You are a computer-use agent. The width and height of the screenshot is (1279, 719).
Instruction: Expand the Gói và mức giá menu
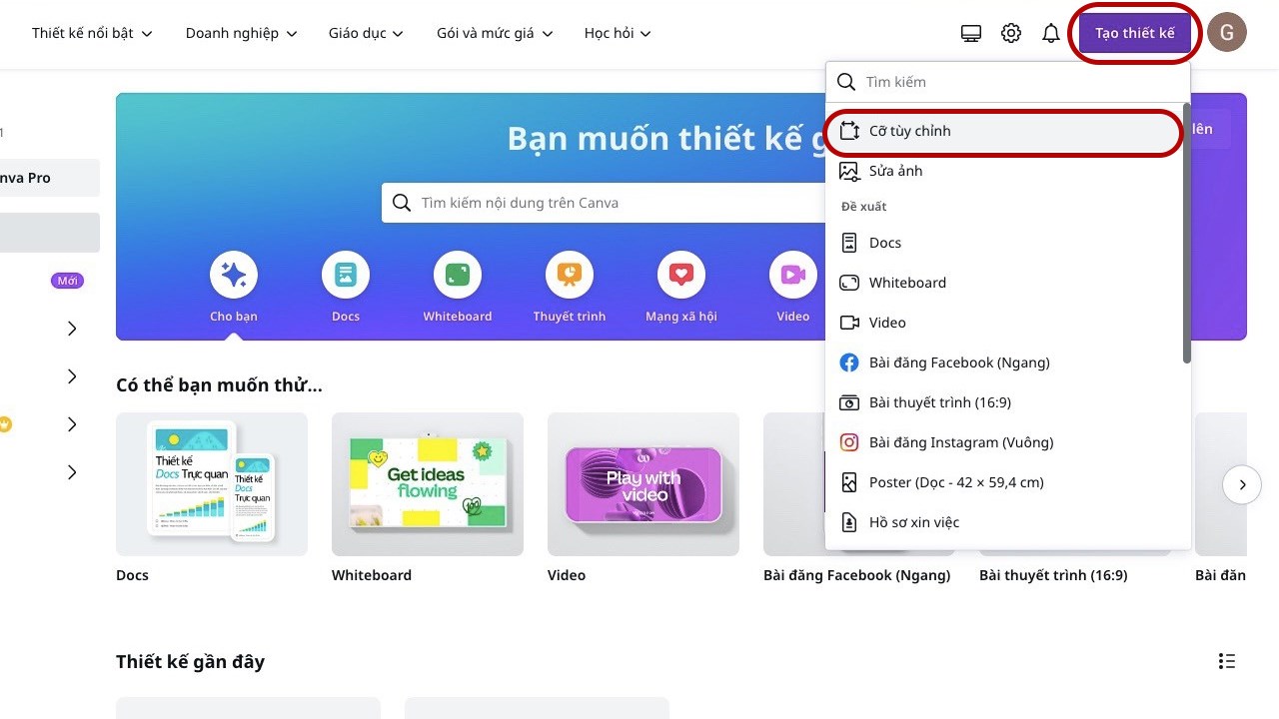pos(495,33)
